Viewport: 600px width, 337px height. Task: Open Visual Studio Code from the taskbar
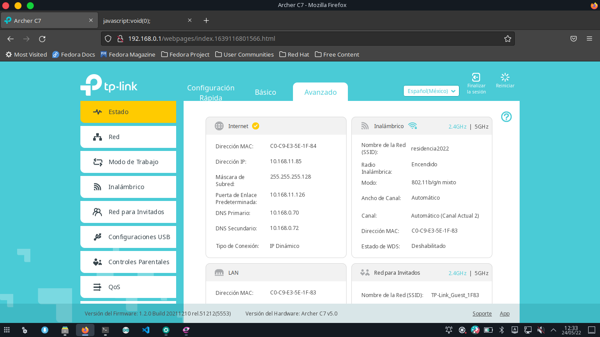[x=146, y=330]
